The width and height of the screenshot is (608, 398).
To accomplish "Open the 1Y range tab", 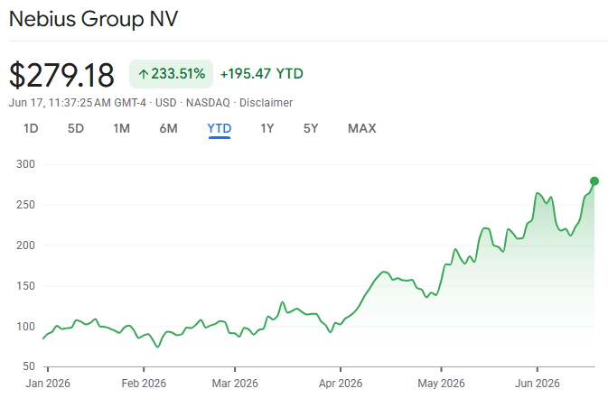I will click(x=267, y=128).
